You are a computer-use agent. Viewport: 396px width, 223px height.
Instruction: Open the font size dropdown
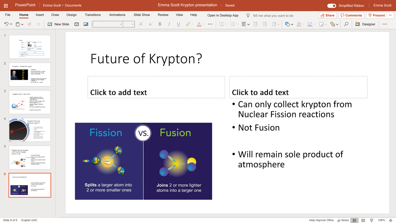pos(133,24)
